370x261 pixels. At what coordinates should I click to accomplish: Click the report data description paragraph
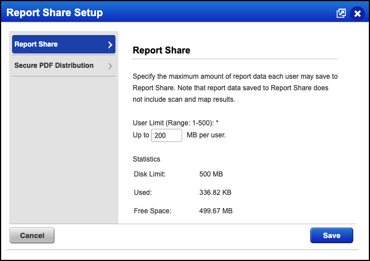pyautogui.click(x=234, y=87)
